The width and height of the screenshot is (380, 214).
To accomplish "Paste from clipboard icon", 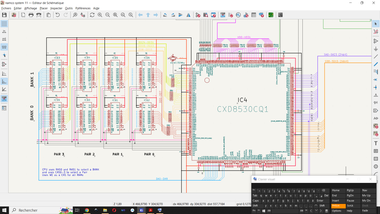I will [x=48, y=15].
